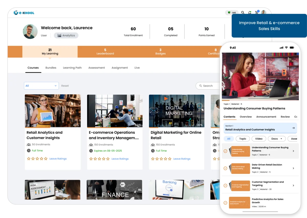The height and width of the screenshot is (218, 307).
Task: Open the All filter dropdown above courses
Action: 41,86
